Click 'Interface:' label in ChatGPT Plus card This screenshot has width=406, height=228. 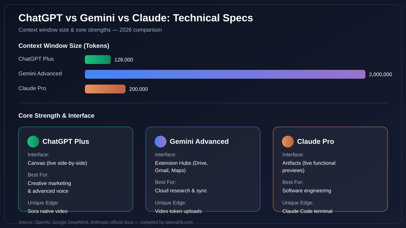38,155
